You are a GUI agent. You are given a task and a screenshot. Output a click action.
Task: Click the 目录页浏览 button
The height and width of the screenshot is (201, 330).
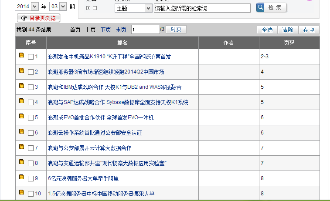(x=38, y=18)
